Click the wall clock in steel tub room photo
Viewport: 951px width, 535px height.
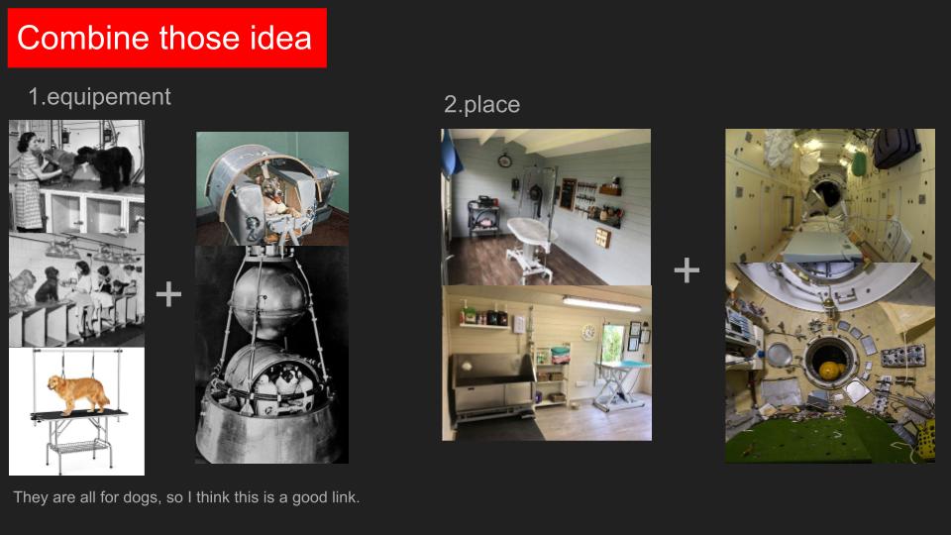click(588, 332)
